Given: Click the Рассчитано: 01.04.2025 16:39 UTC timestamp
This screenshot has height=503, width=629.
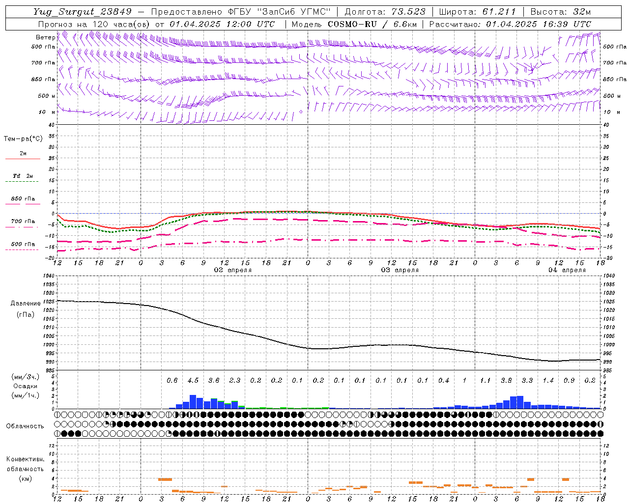Looking at the screenshot, I should point(511,24).
